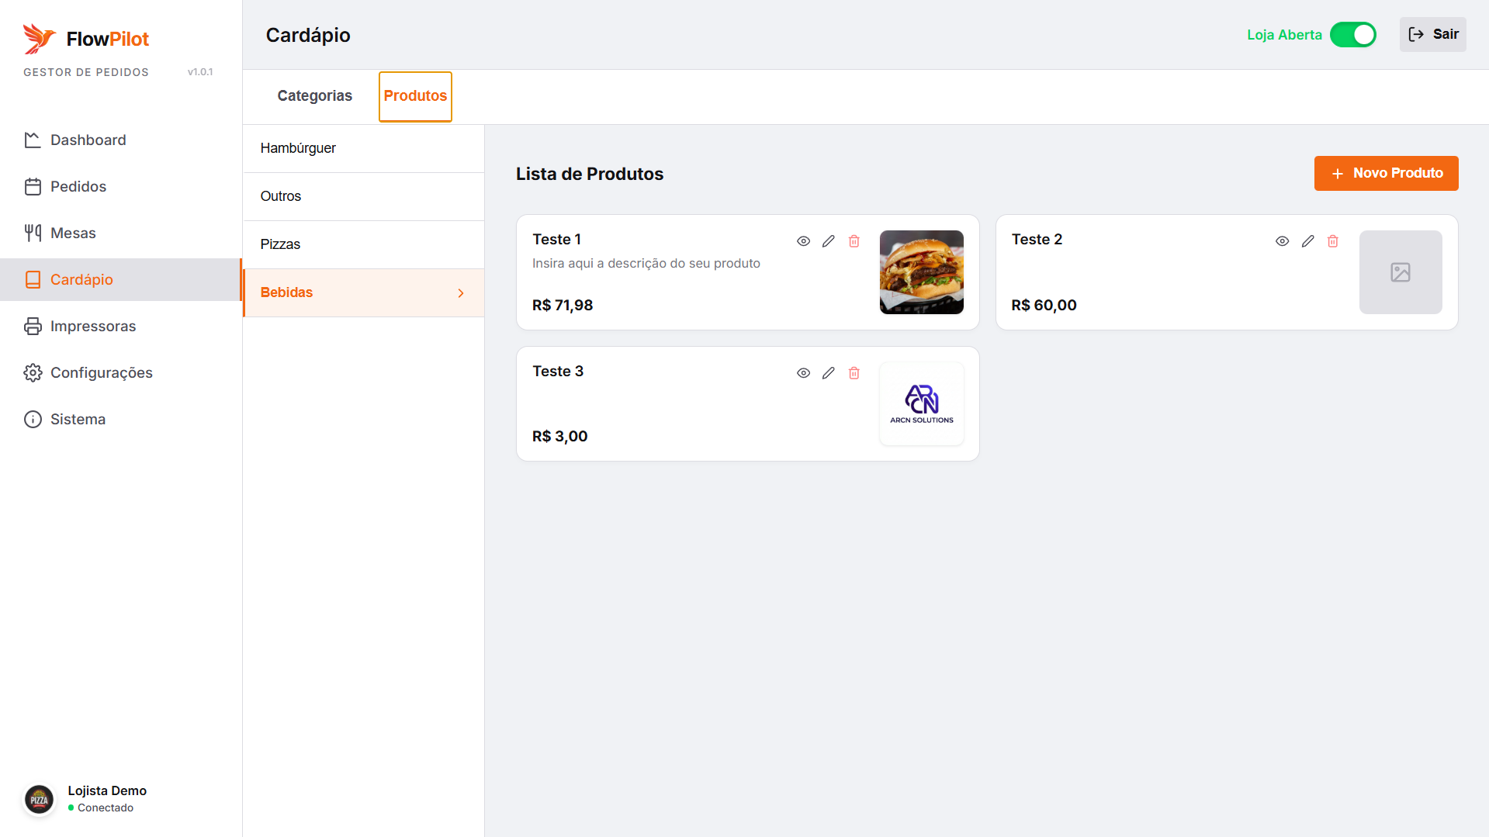
Task: Open the editor for Teste 3 via pencil icon
Action: pos(829,373)
